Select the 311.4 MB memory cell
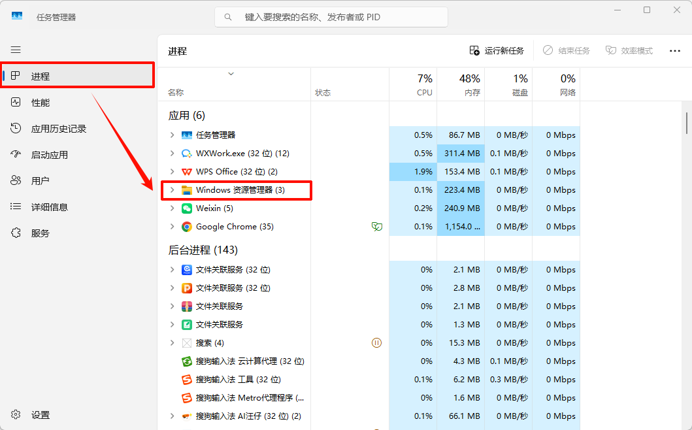Screen dimensions: 692x430 tap(461, 154)
